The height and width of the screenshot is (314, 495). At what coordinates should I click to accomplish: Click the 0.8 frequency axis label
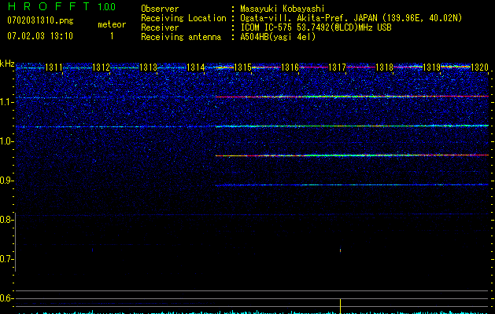(x=6, y=220)
